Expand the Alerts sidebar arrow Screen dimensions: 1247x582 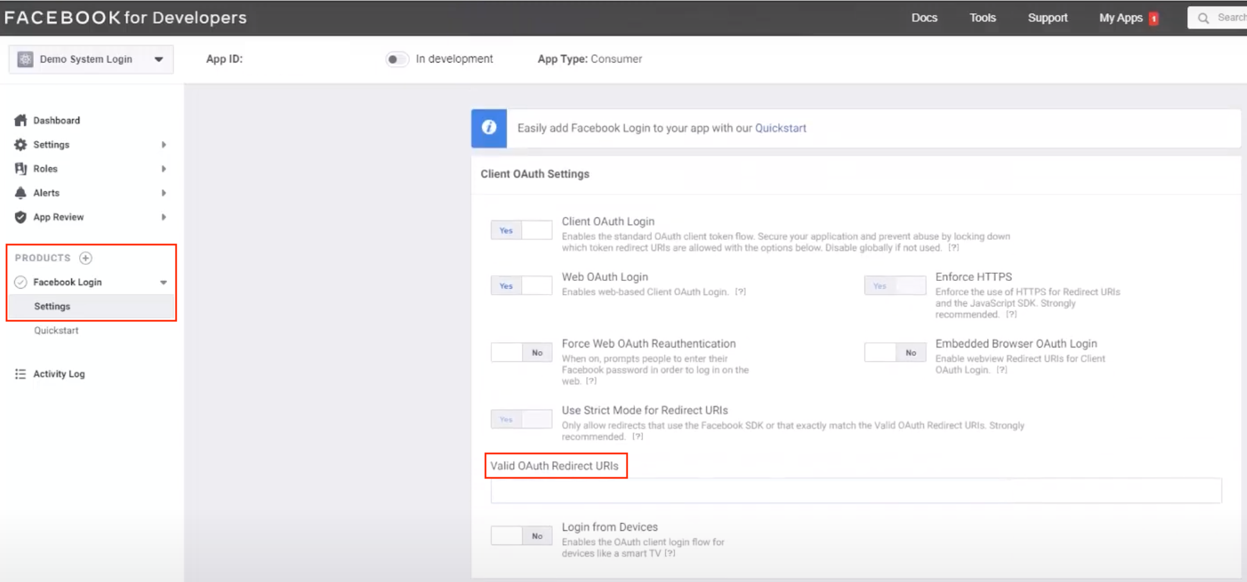164,193
